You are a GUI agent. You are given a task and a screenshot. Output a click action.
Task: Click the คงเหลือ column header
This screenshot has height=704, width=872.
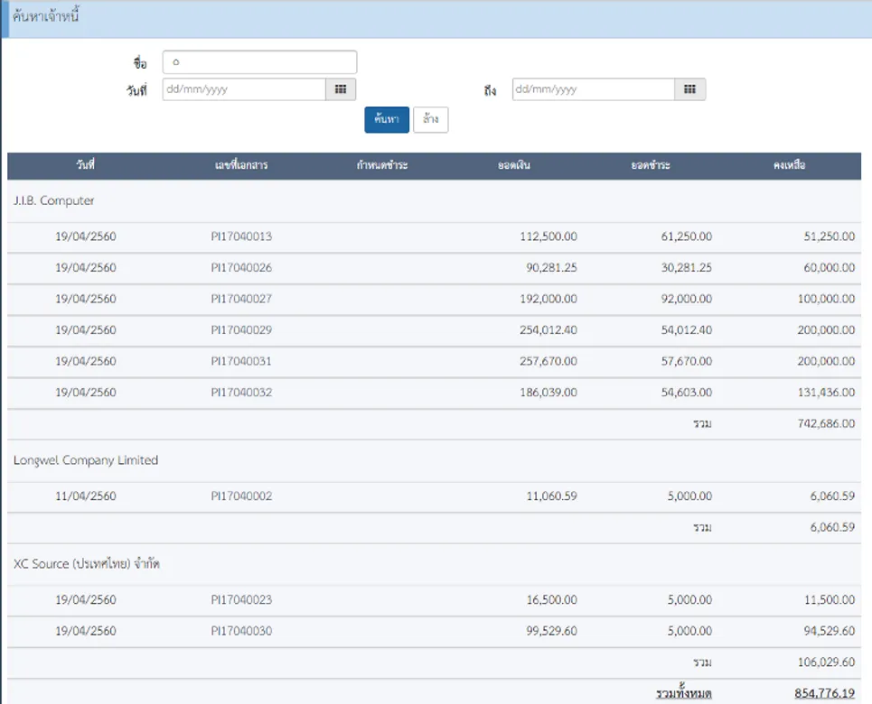point(789,166)
